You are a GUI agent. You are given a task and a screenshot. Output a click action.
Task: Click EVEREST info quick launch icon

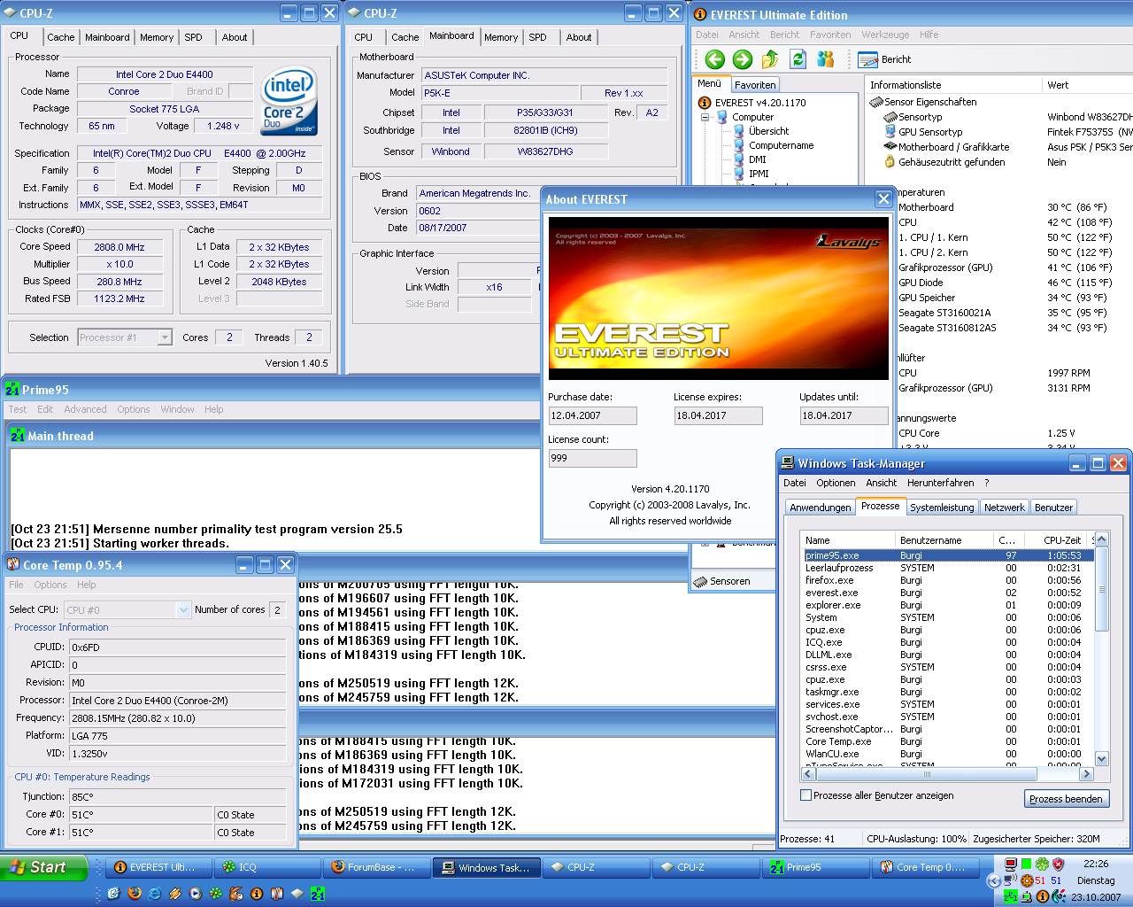(x=256, y=893)
